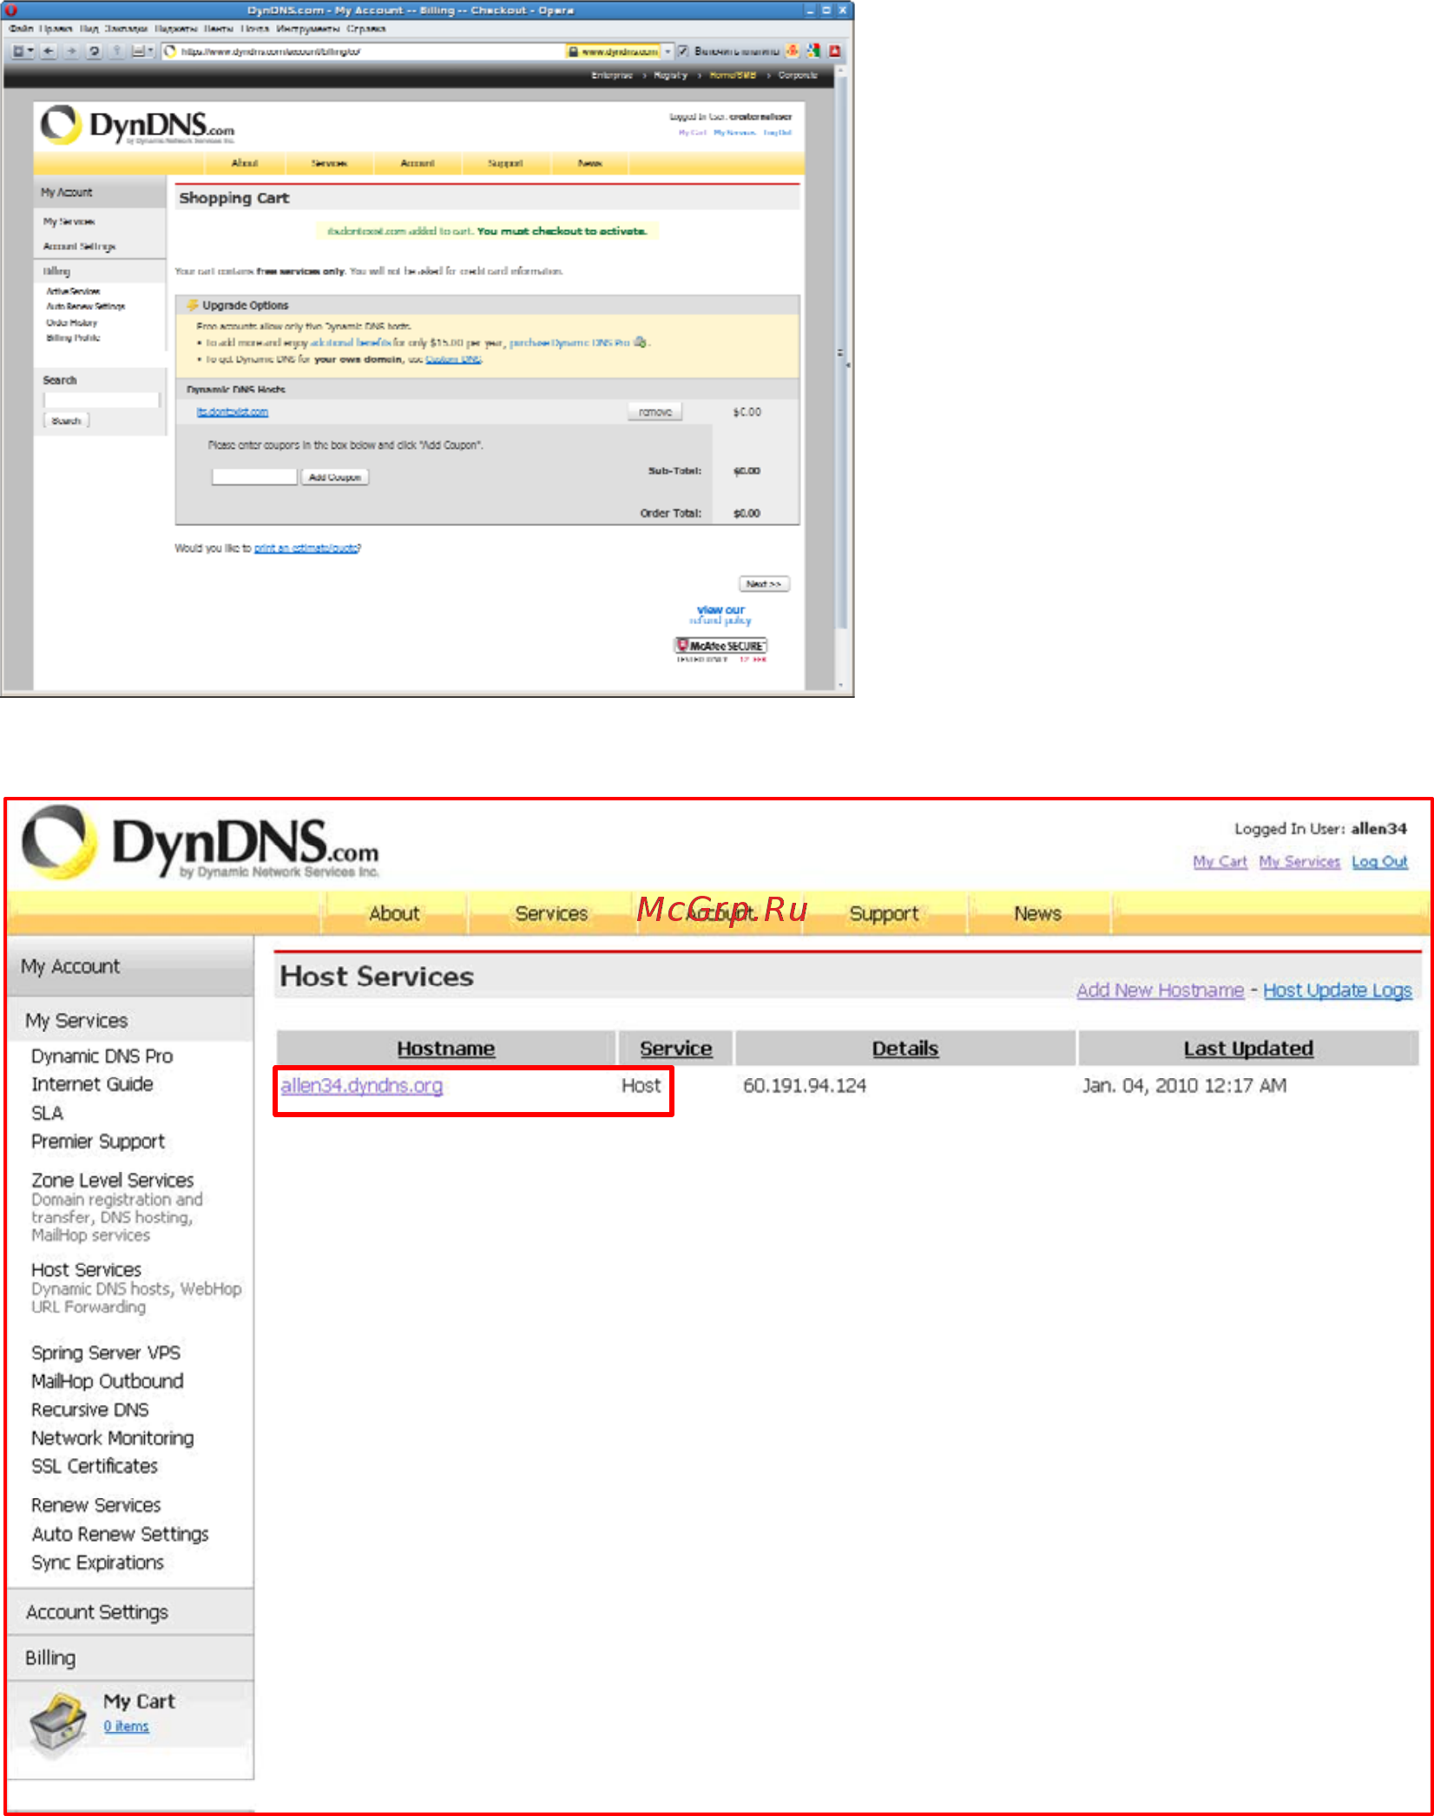
Task: Click Dynamic DNS Pro in the sidebar
Action: pyautogui.click(x=102, y=1056)
